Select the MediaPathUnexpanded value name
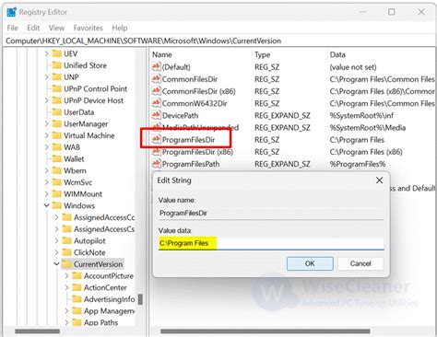437x337 pixels. [200, 127]
